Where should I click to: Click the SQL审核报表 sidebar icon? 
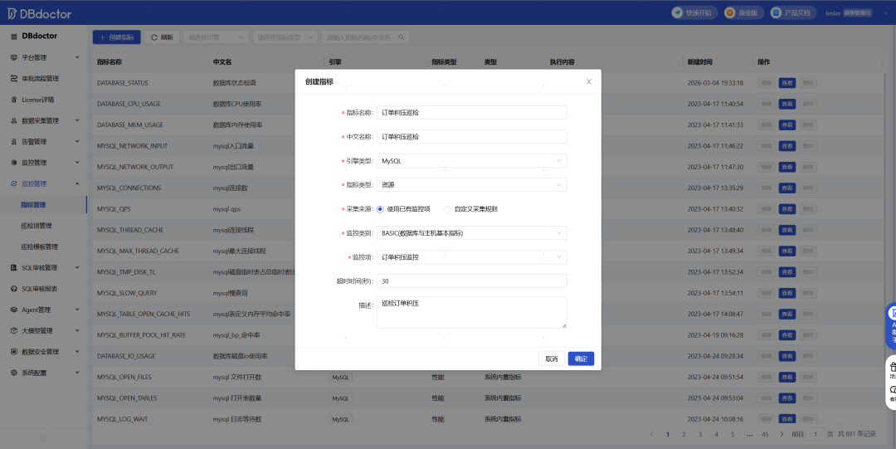click(14, 289)
